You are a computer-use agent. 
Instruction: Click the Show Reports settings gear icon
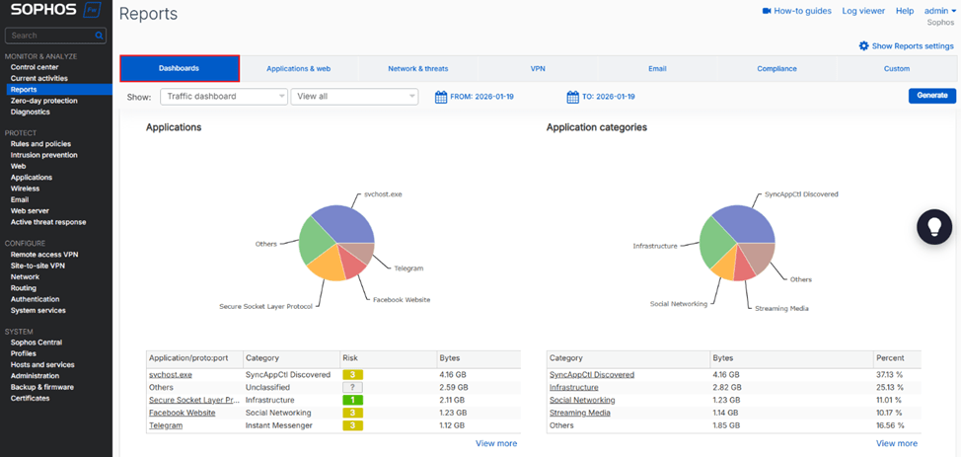864,46
